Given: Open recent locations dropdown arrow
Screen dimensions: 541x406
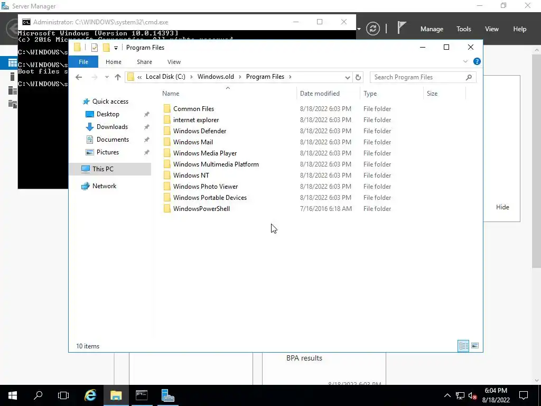Looking at the screenshot, I should 107,77.
